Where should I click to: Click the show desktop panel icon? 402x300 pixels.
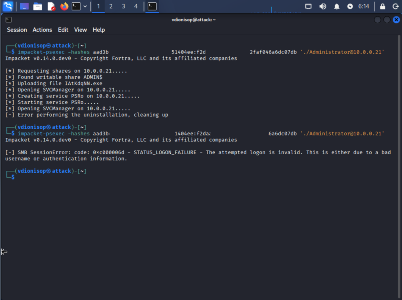click(x=24, y=6)
